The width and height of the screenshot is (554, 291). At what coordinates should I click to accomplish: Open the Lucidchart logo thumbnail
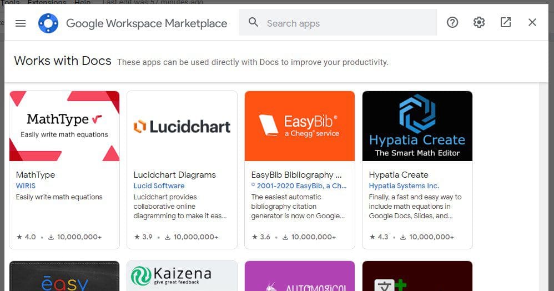(x=182, y=126)
